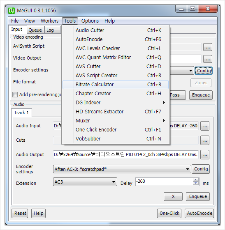Click the MeGUI application icon in title bar

click(12, 11)
